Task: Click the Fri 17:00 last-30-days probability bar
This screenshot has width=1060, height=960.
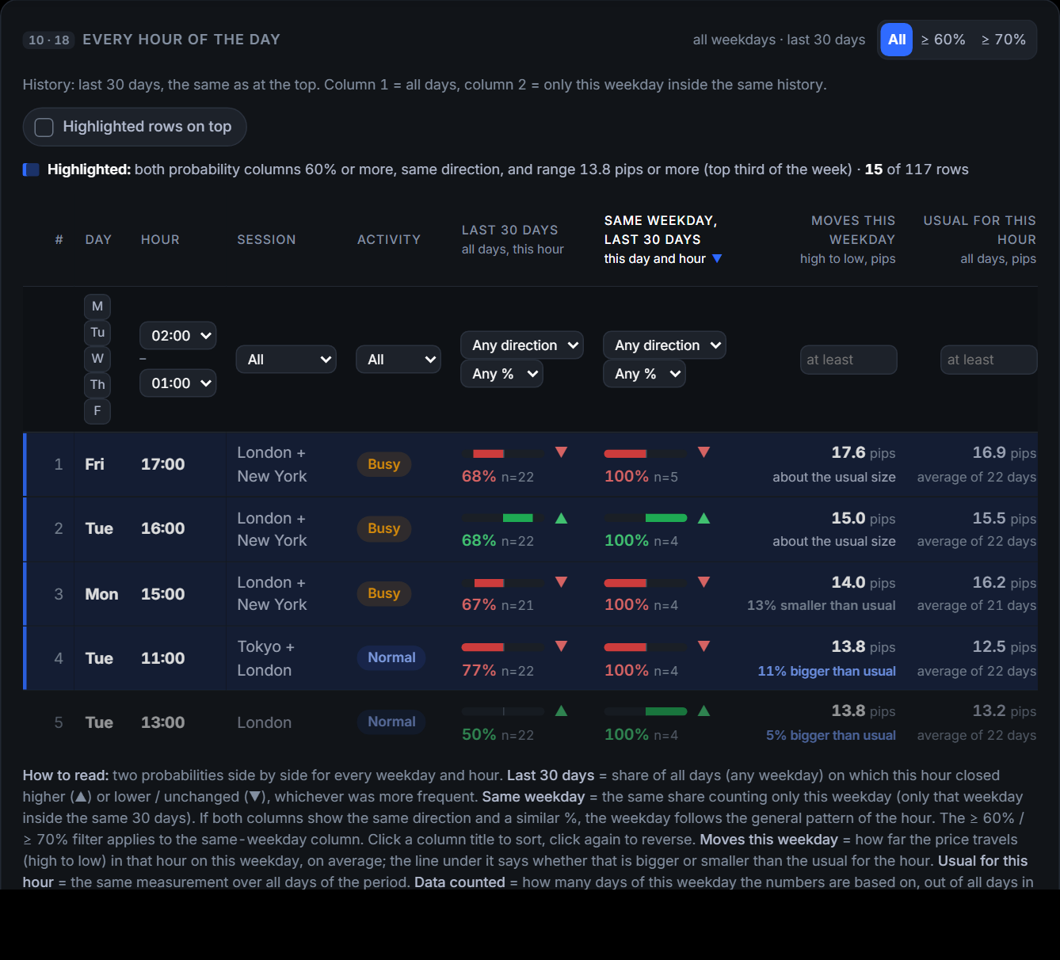Action: pyautogui.click(x=503, y=454)
